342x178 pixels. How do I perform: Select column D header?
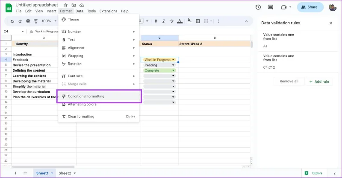click(x=215, y=38)
